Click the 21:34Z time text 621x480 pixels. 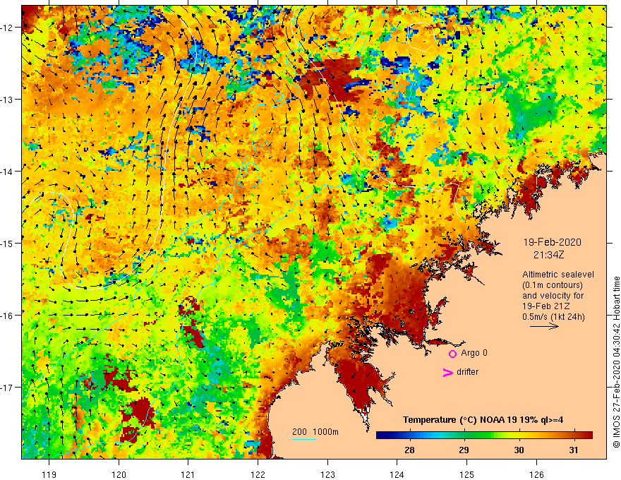point(548,255)
